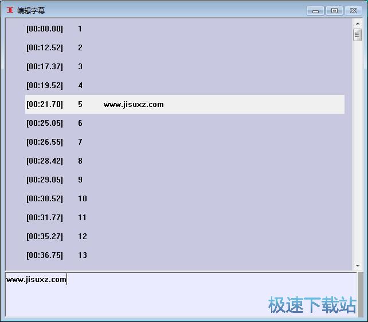Close the 编辑字幕 window
This screenshot has width=368, height=322.
[x=353, y=11]
